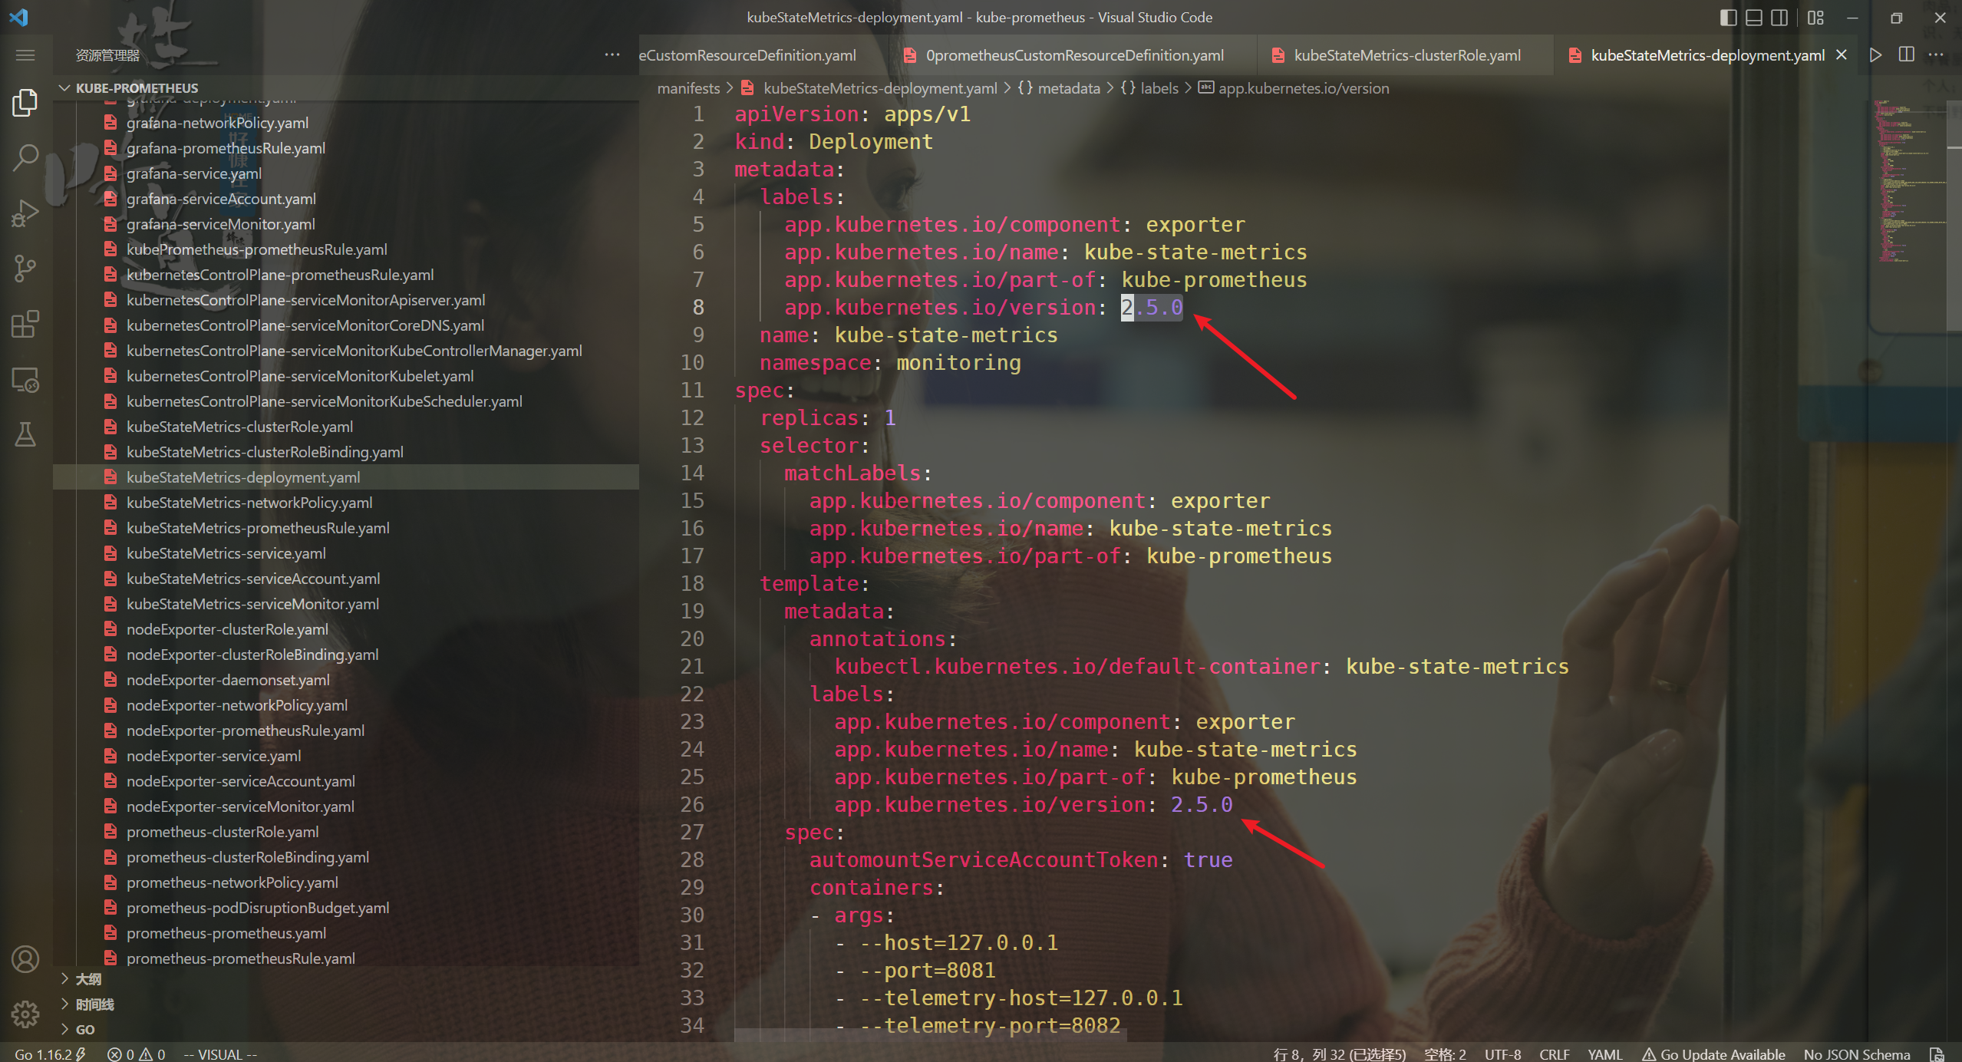
Task: Change indentation spaces setting 空格: 2
Action: point(1445,1054)
